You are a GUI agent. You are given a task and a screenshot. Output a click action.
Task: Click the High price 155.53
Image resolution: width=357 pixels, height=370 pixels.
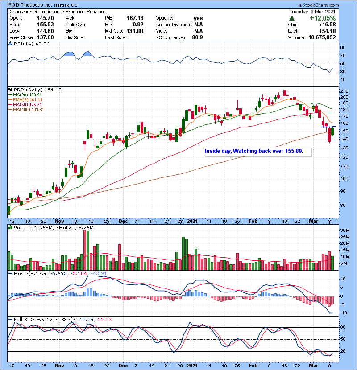(46, 25)
